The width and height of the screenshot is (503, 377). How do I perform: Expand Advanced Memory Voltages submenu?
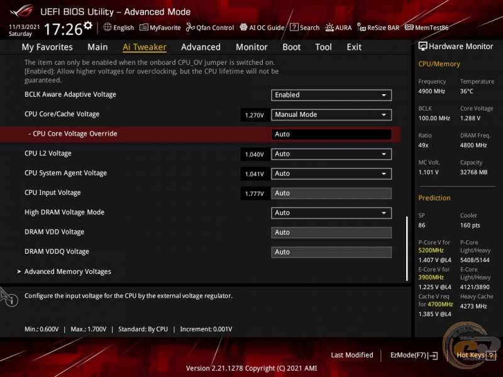point(67,271)
